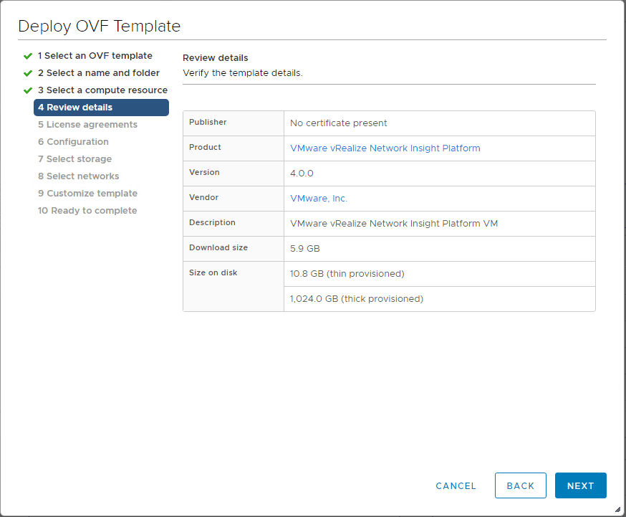This screenshot has height=517, width=626.
Task: Click checkmark next to Select a compute resource
Action: pos(27,90)
